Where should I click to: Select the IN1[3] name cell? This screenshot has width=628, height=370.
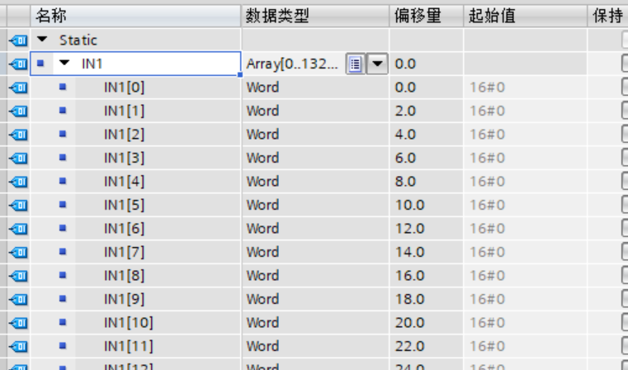124,158
